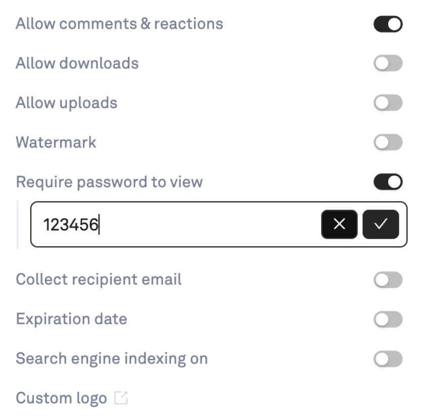The height and width of the screenshot is (418, 421).
Task: Disable the Allow comments & reactions toggle
Action: pos(388,24)
